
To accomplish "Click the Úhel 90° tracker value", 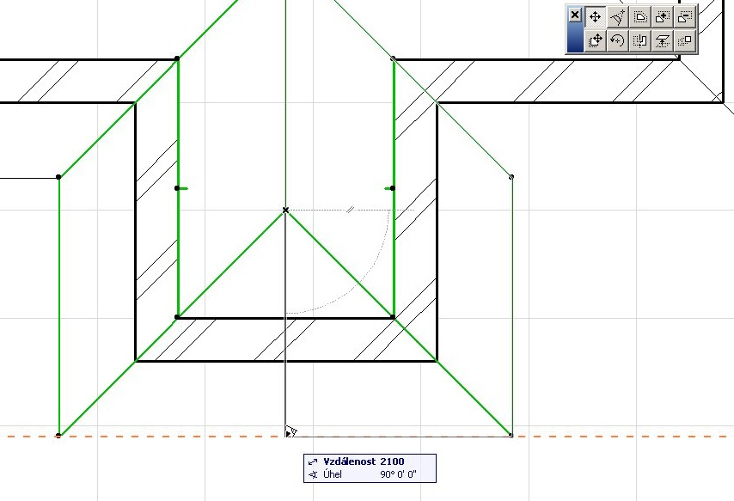I will pos(363,474).
